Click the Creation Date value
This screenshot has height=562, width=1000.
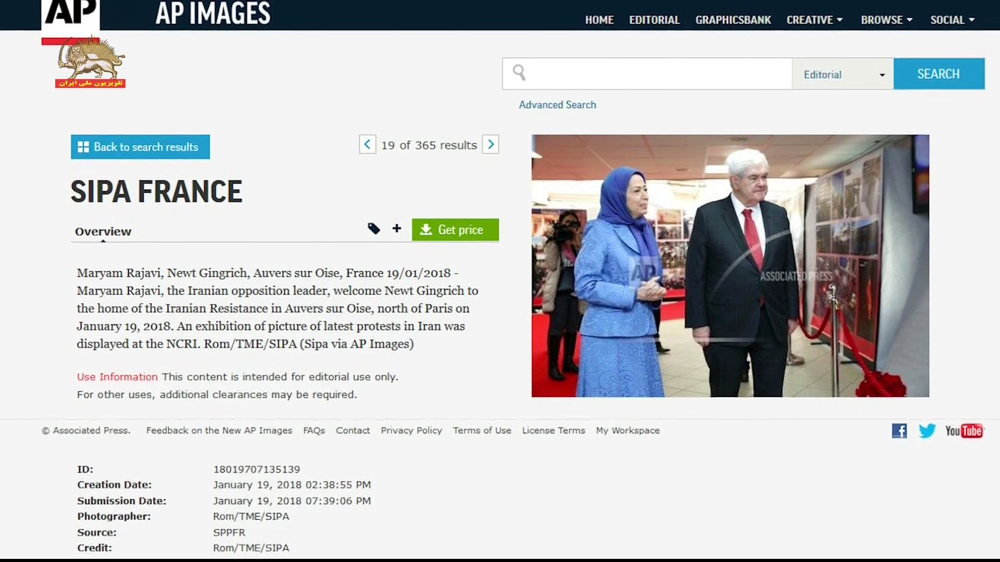click(292, 485)
